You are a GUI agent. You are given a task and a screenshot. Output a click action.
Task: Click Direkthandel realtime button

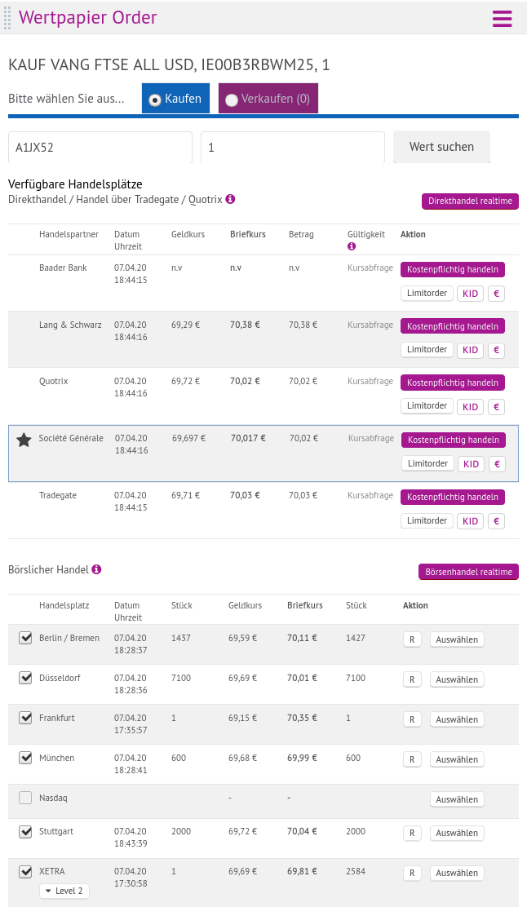[470, 201]
